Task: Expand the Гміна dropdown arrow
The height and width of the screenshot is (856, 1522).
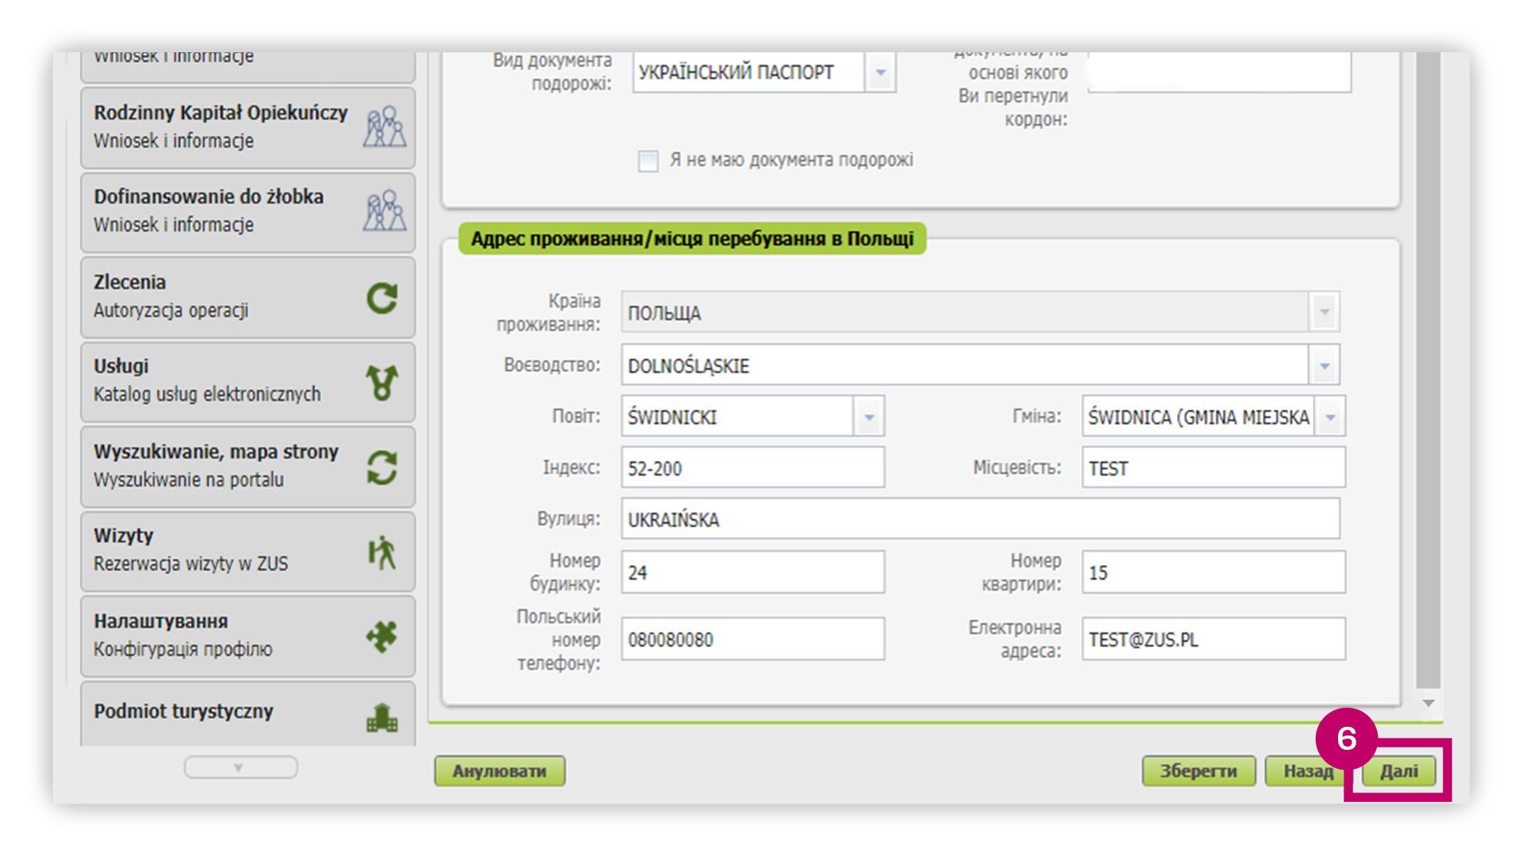Action: 1330,417
